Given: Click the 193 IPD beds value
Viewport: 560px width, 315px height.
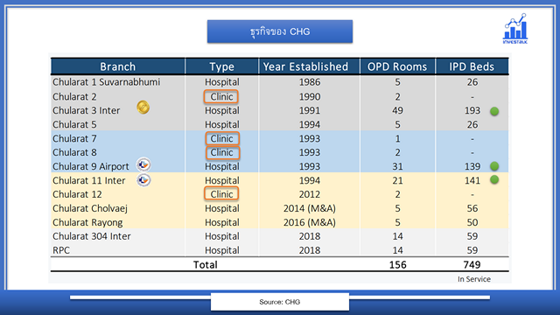Looking at the screenshot, I should [472, 111].
